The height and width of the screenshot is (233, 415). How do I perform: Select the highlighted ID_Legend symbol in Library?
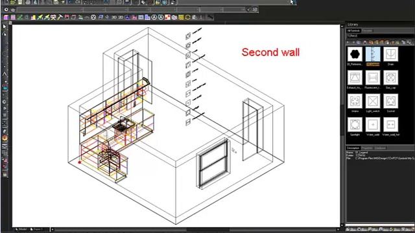click(x=373, y=54)
